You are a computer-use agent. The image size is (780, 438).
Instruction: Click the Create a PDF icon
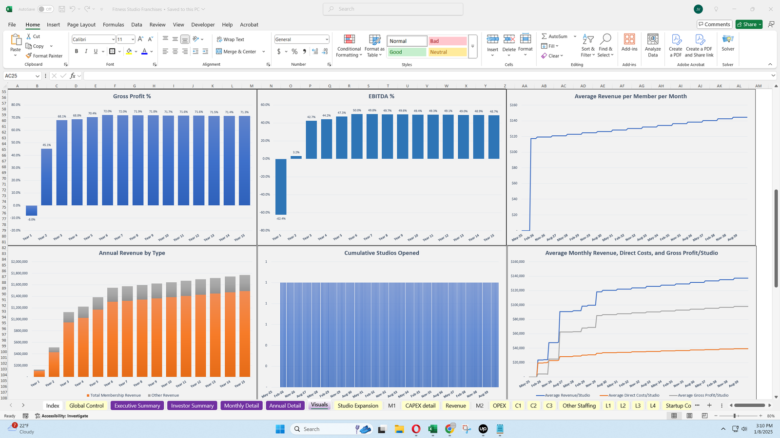pos(676,40)
